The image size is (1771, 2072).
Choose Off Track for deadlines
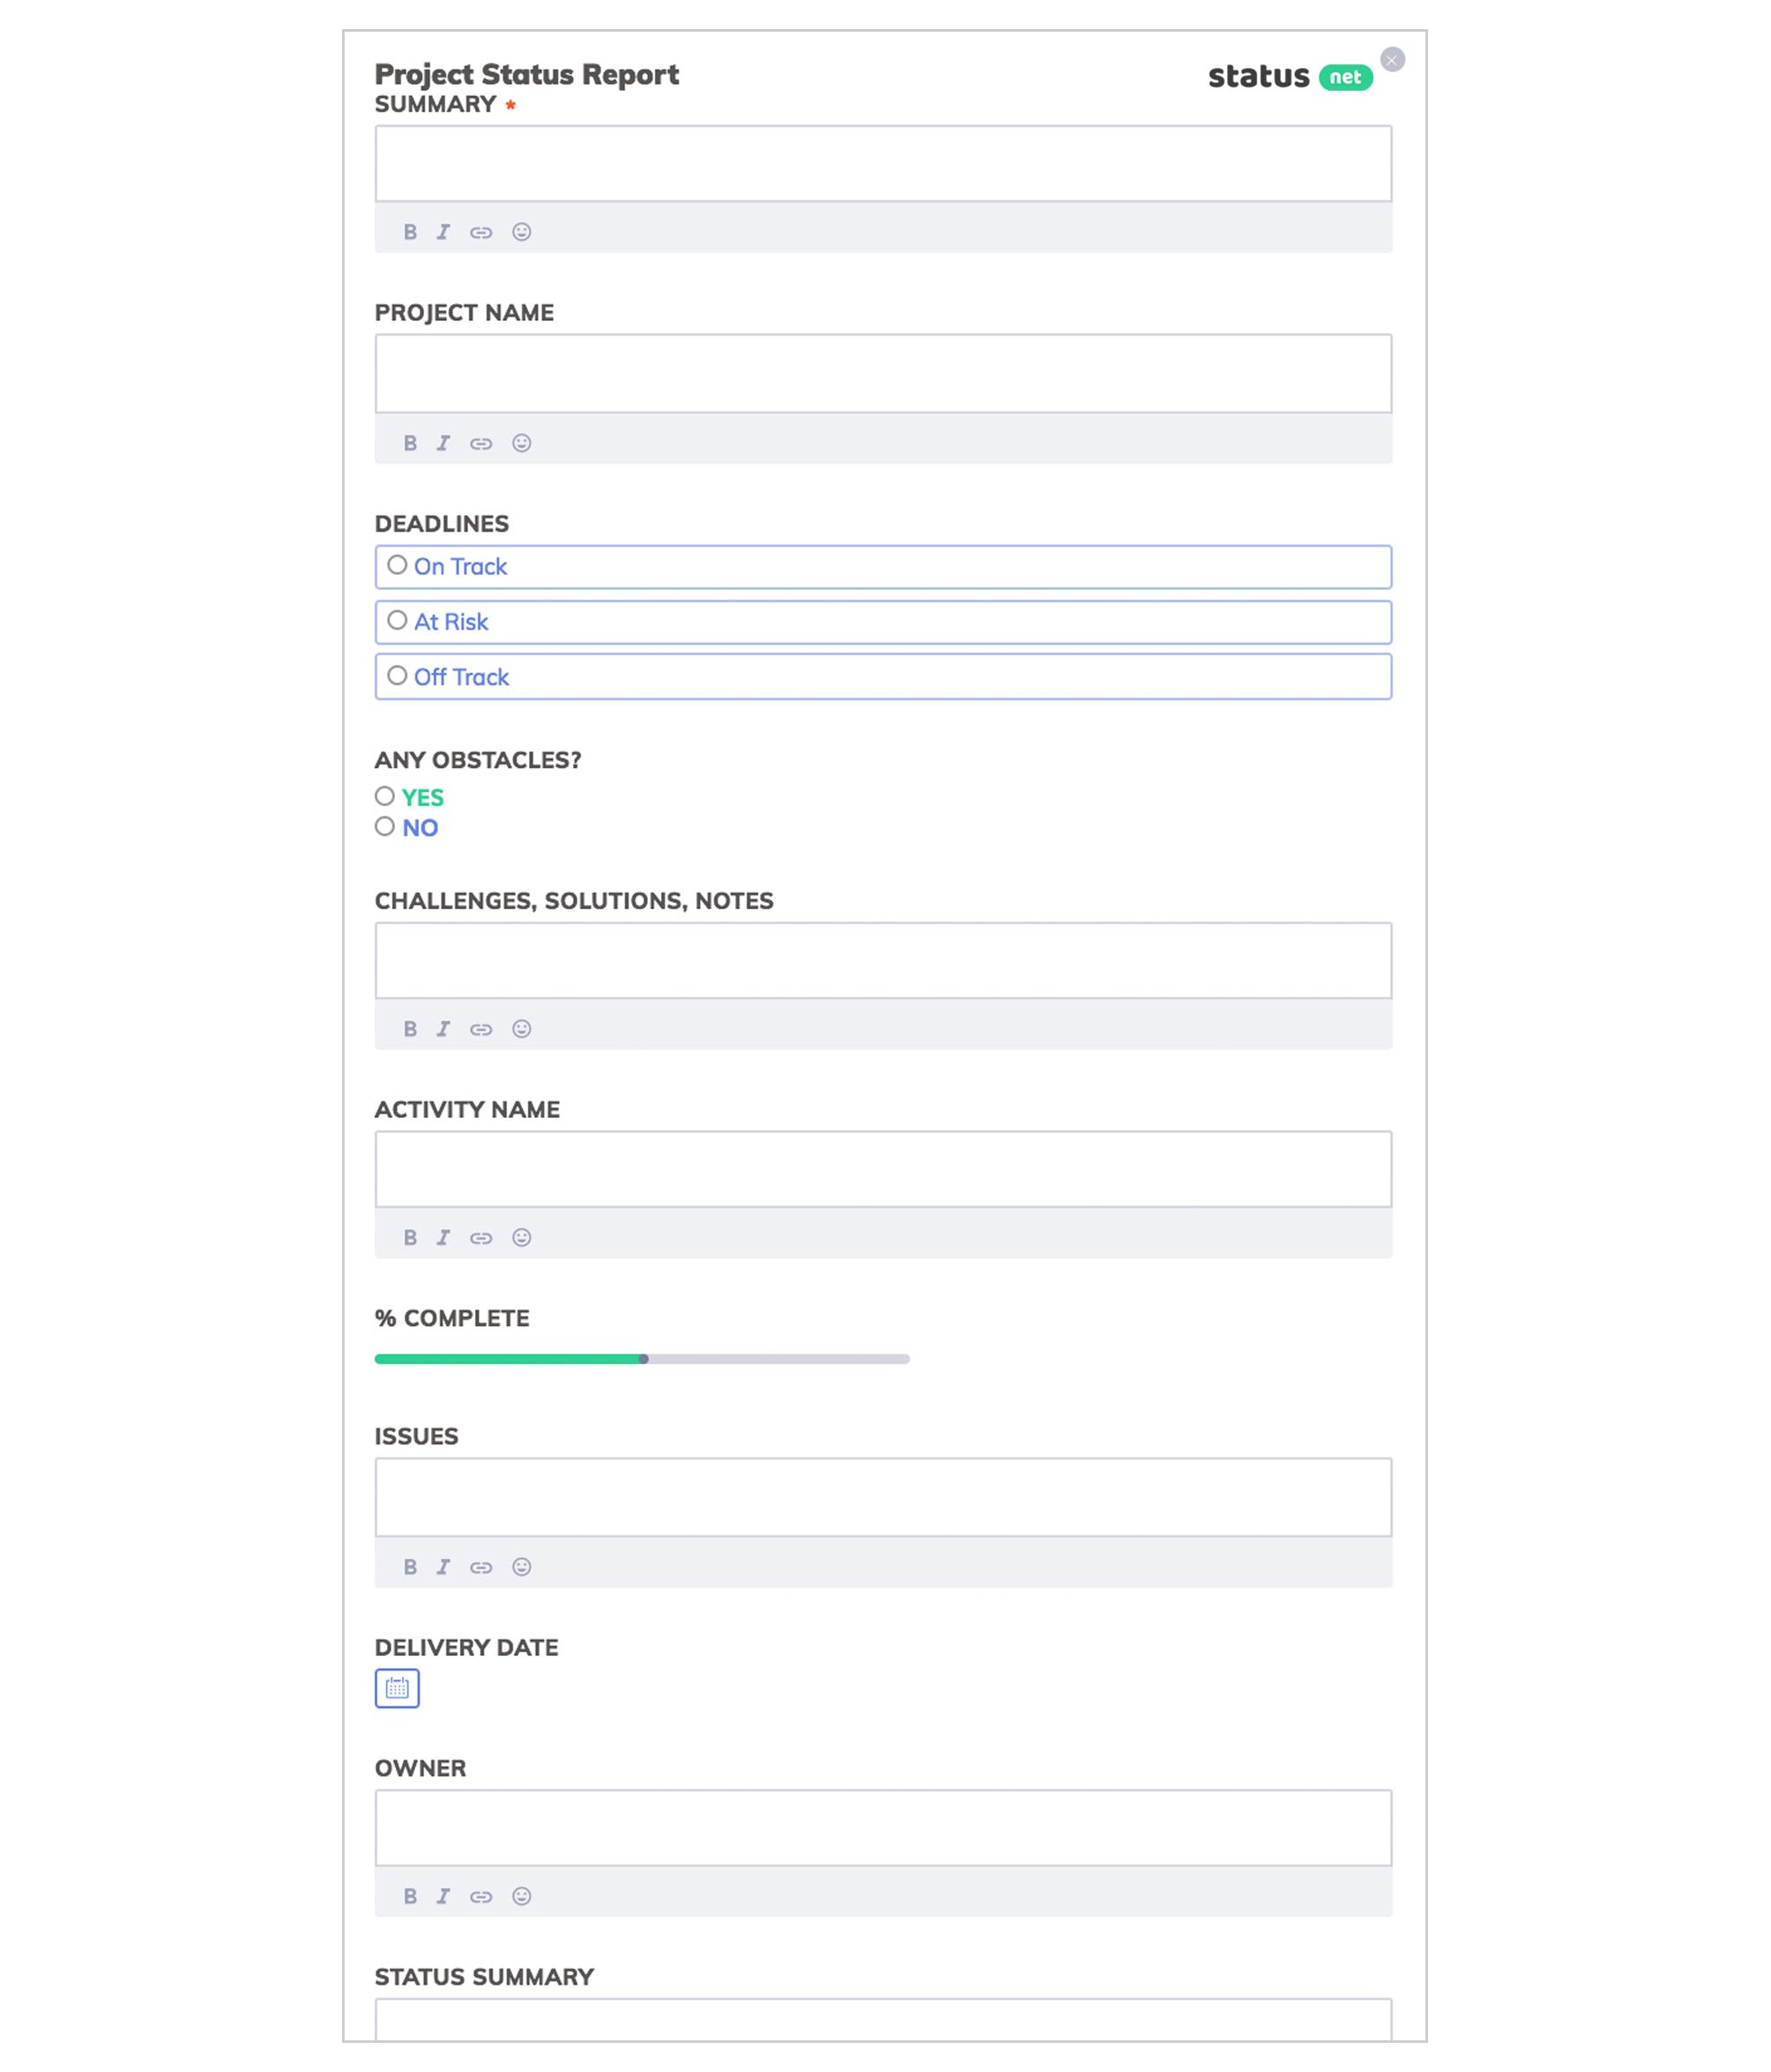tap(397, 676)
